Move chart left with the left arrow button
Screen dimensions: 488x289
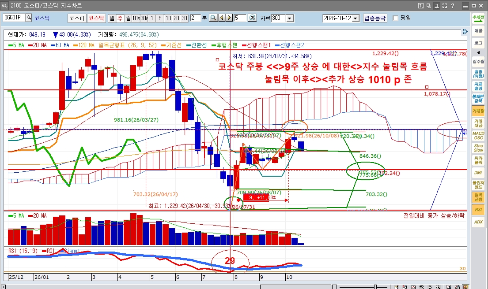point(222,18)
